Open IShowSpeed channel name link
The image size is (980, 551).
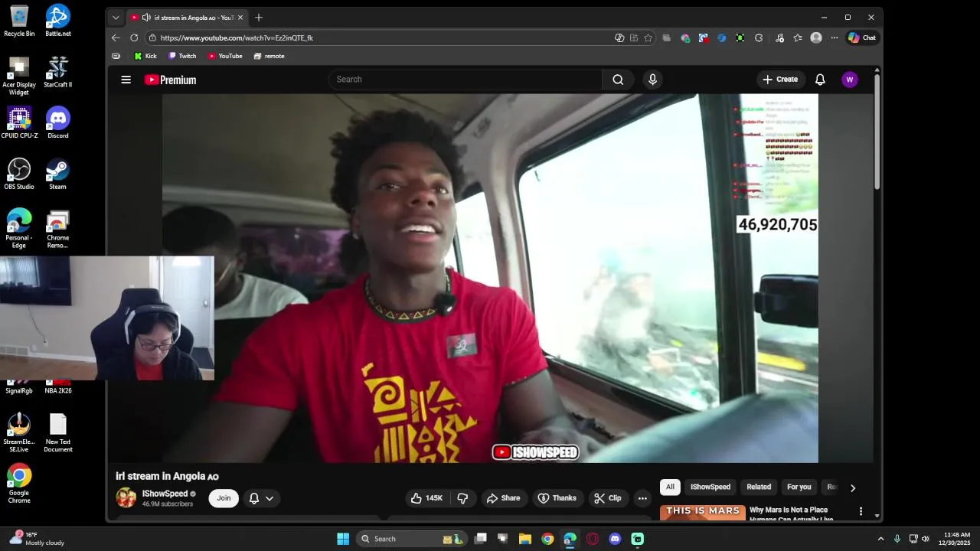165,494
